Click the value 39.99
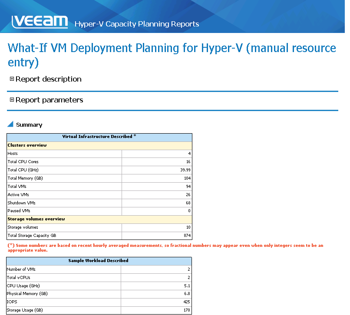 [185, 170]
